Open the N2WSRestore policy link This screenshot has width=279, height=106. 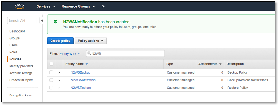[81, 88]
